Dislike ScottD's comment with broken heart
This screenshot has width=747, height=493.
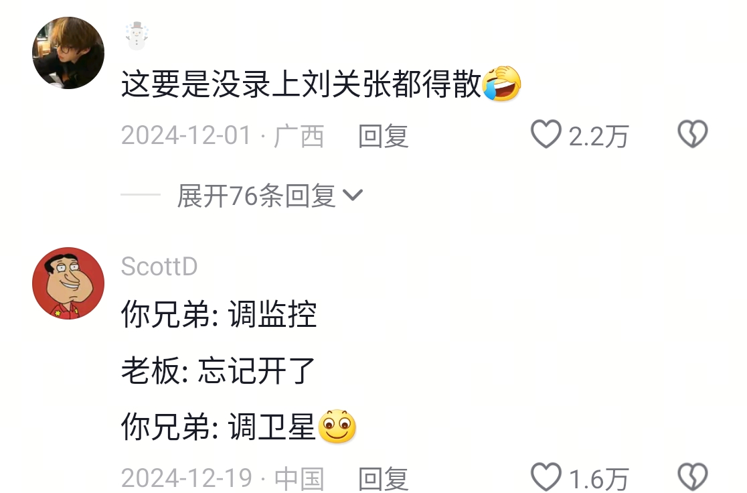pyautogui.click(x=693, y=477)
